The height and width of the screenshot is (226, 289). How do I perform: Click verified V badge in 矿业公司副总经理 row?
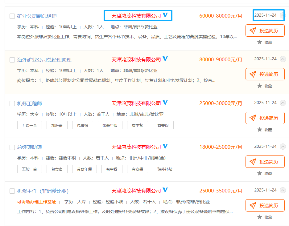(x=165, y=15)
